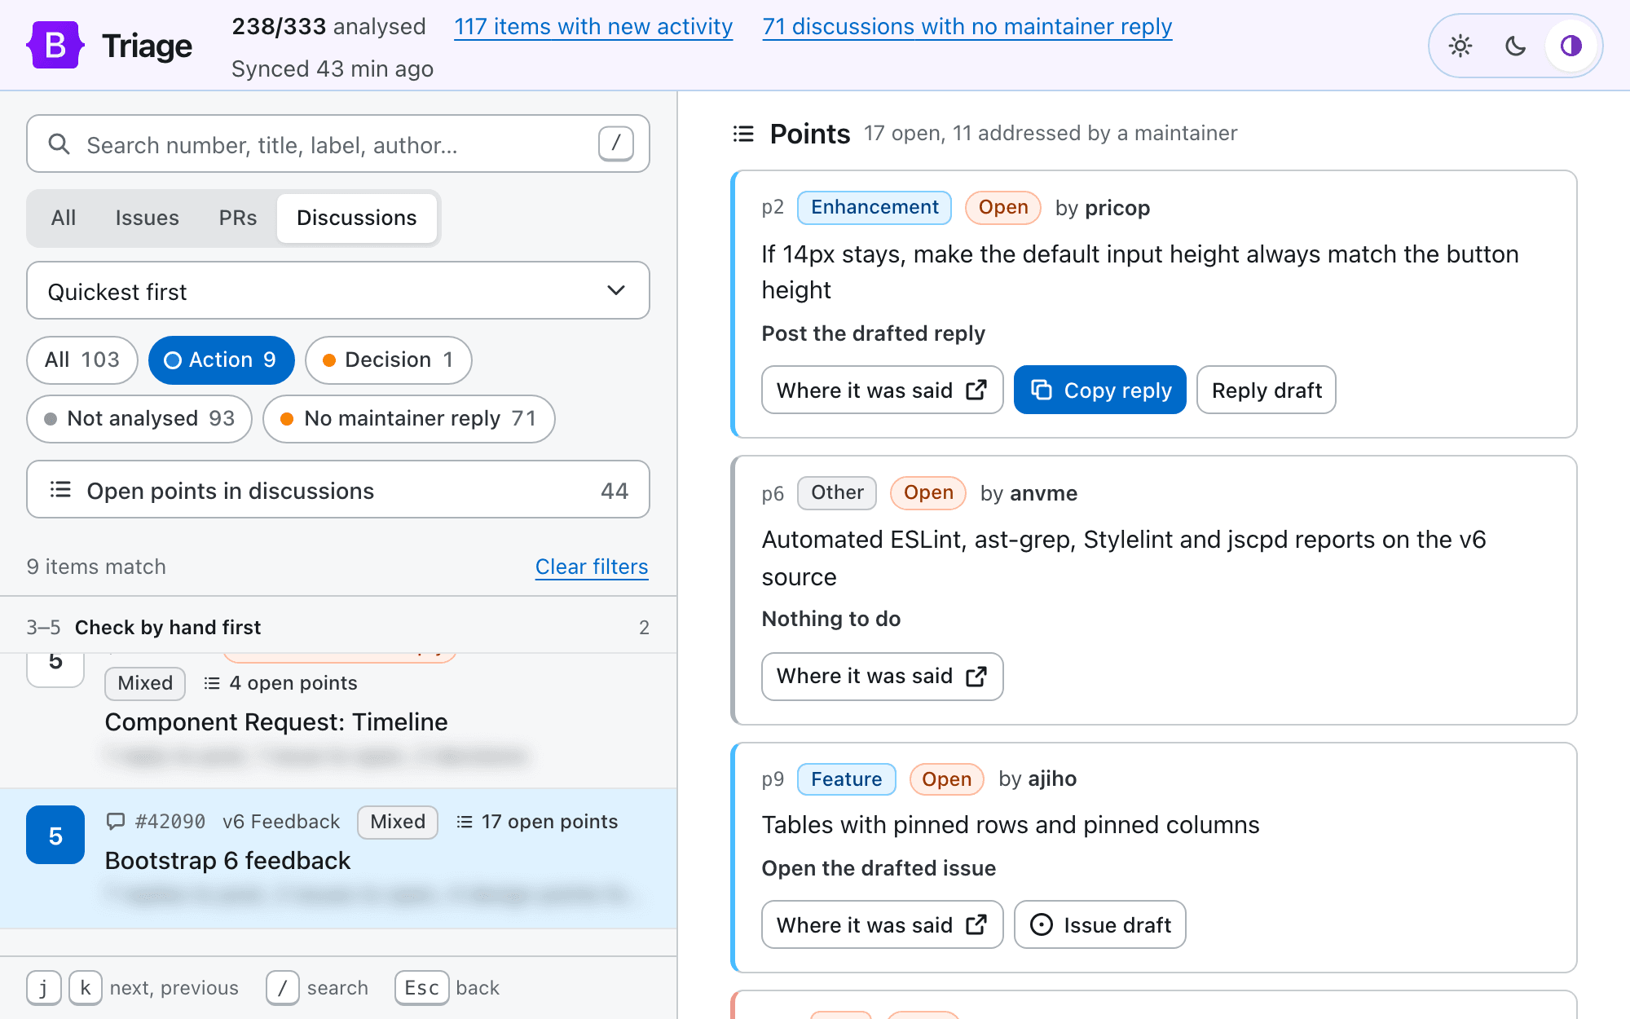
Task: Open the Issue draft button
Action: click(1100, 924)
